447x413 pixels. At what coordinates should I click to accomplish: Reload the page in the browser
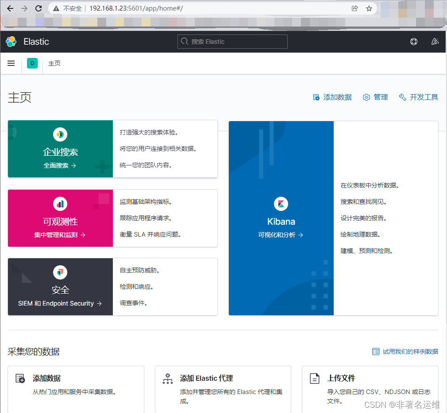[x=39, y=8]
